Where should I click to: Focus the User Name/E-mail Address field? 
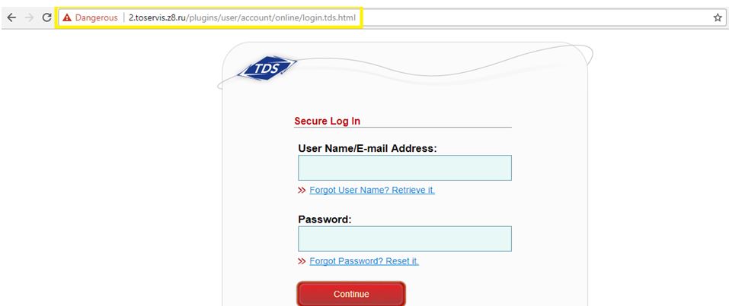coord(404,168)
